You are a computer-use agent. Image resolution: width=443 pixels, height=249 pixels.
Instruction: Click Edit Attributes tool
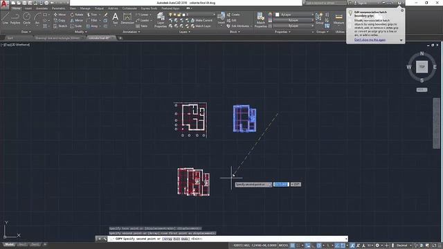coord(238,26)
